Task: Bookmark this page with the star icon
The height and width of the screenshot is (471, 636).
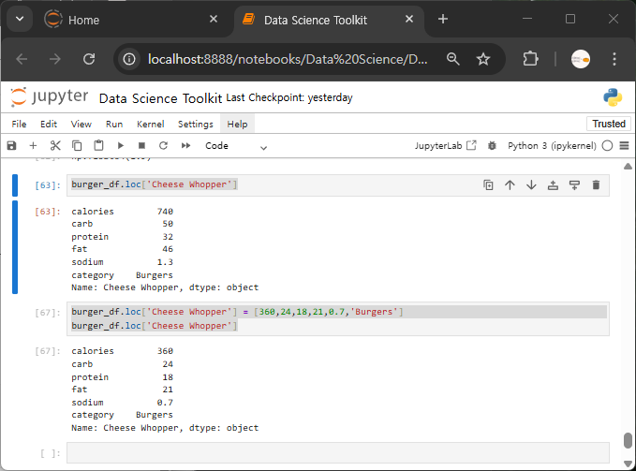Action: [x=483, y=59]
